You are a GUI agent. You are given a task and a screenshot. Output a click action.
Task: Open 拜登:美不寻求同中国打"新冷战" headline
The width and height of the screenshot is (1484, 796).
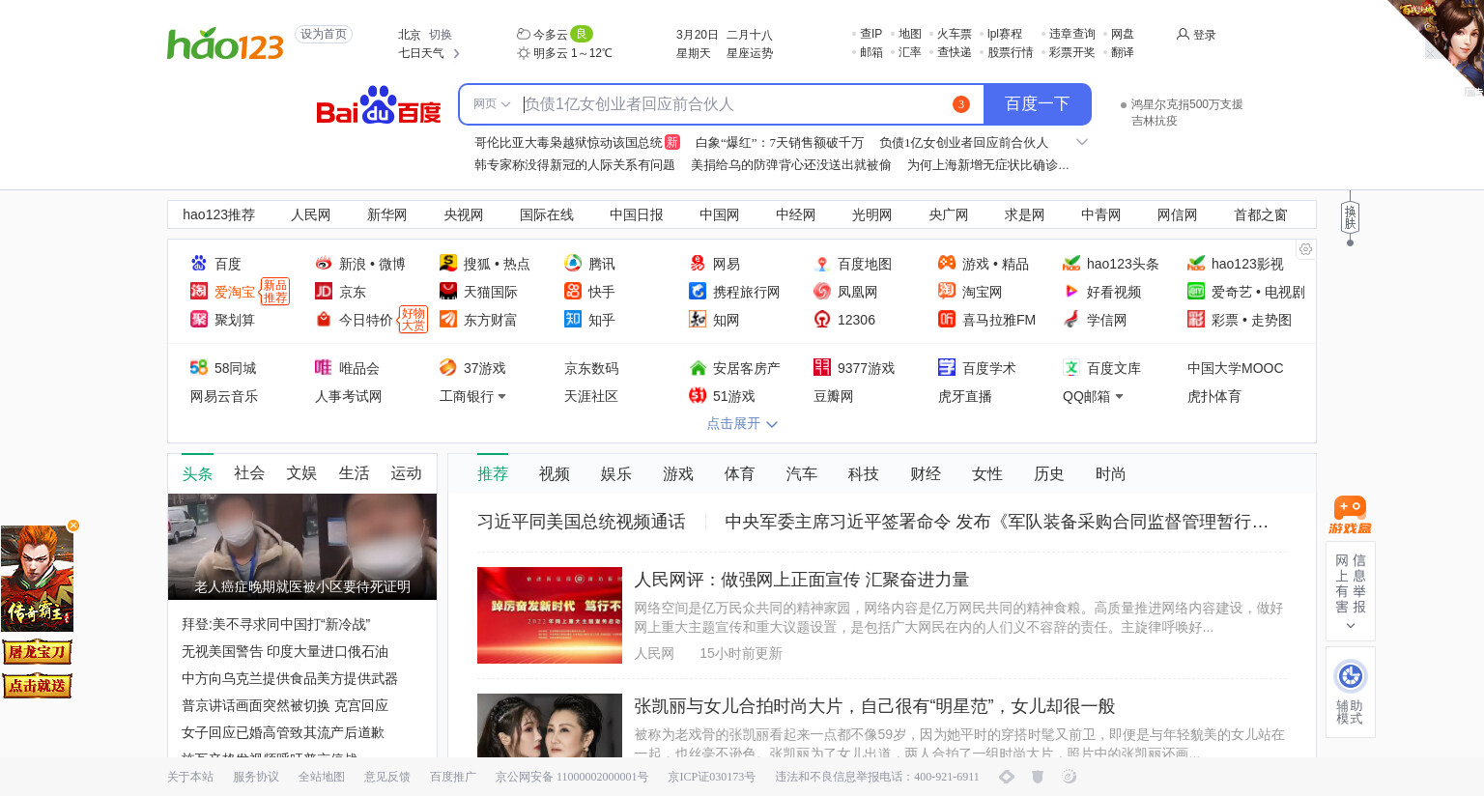[x=276, y=625]
